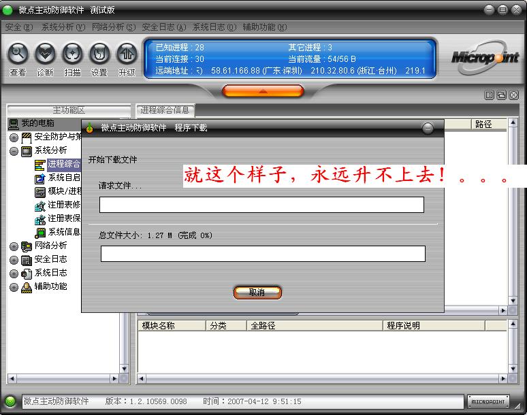Screen dimensions: 527x415
Task: Open the 安全日志(A) menu
Action: 164,27
